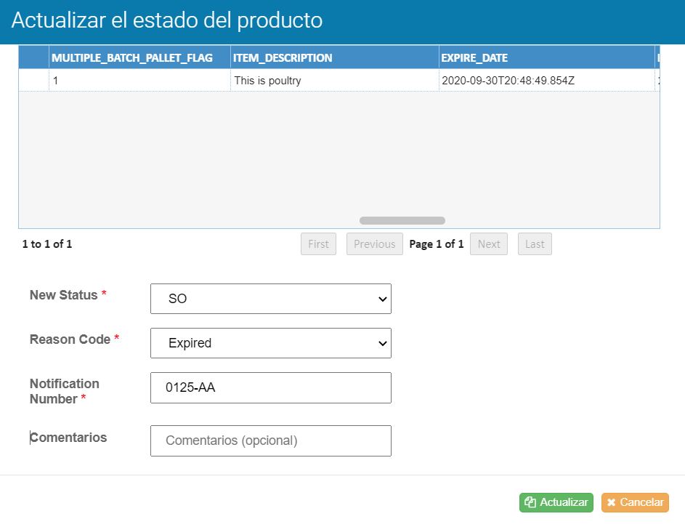Jump to Last page of grid
This screenshot has width=685, height=527.
(535, 244)
